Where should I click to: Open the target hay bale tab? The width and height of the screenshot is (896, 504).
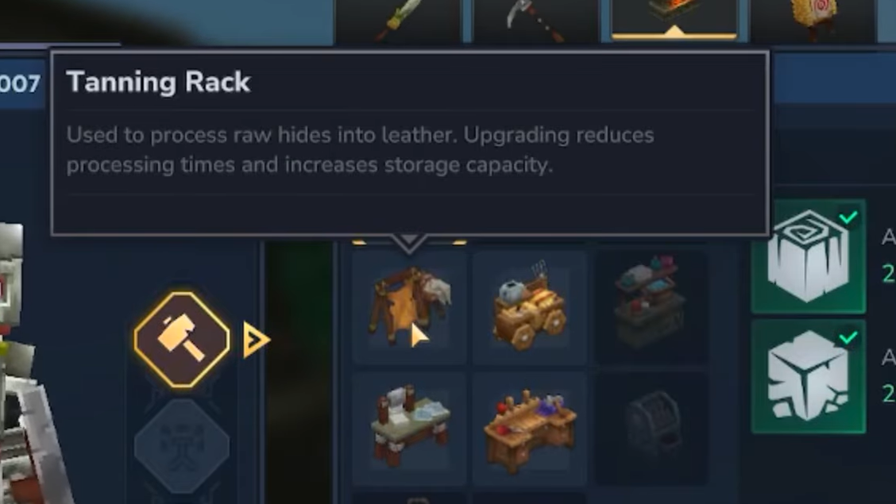(x=813, y=21)
